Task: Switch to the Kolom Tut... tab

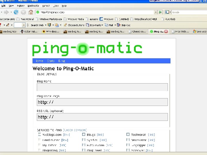Action: pyautogui.click(x=29, y=32)
